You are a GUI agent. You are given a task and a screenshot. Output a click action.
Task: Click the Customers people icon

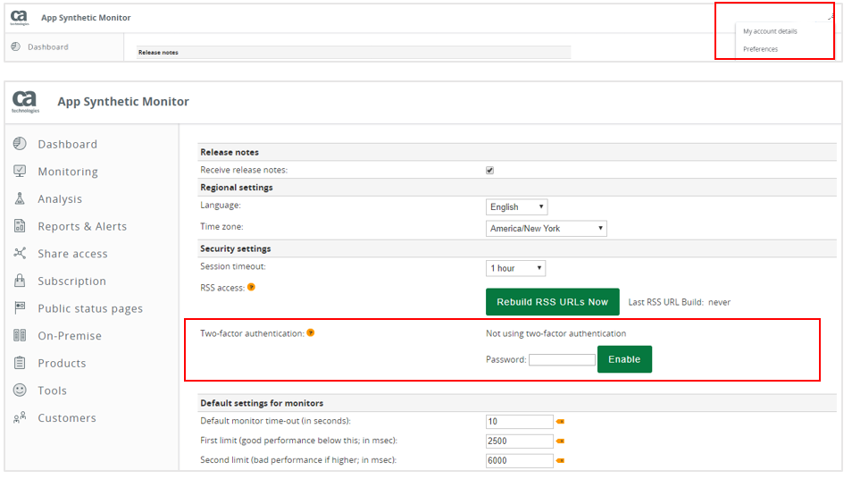pyautogui.click(x=20, y=417)
